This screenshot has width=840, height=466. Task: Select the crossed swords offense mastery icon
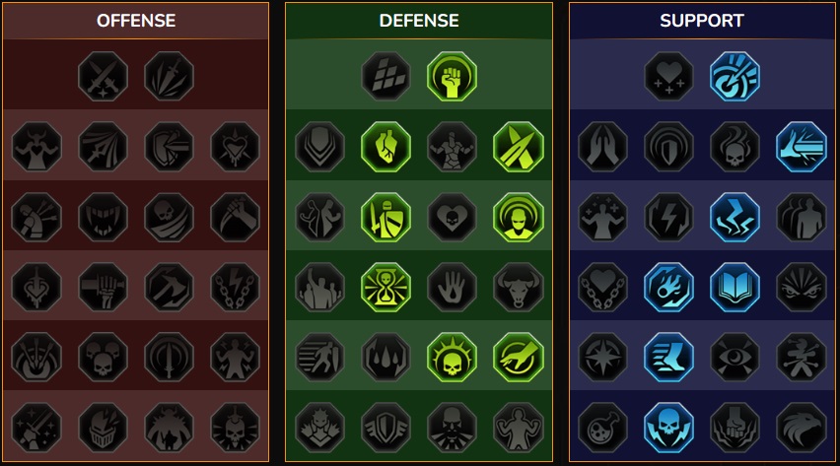coord(103,76)
